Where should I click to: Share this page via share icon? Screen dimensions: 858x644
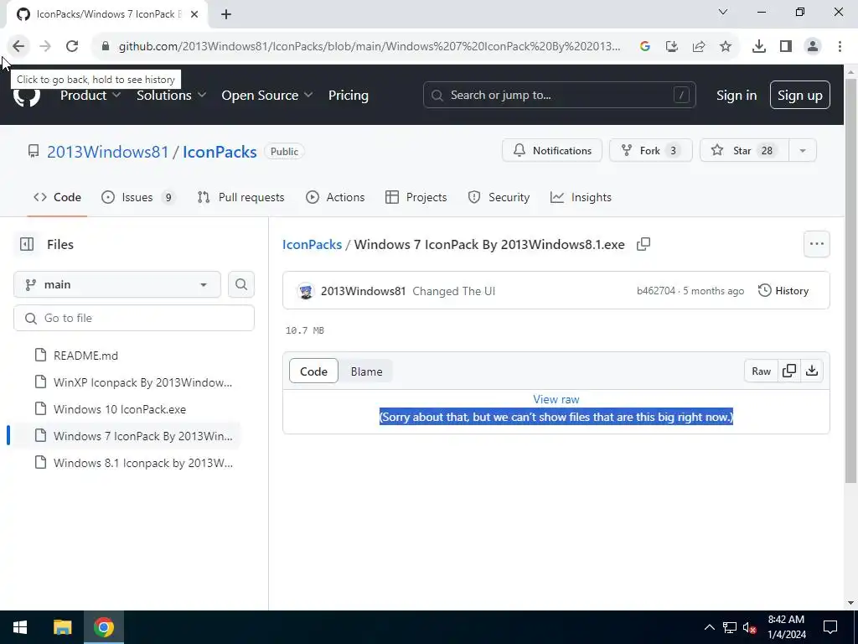coord(699,47)
